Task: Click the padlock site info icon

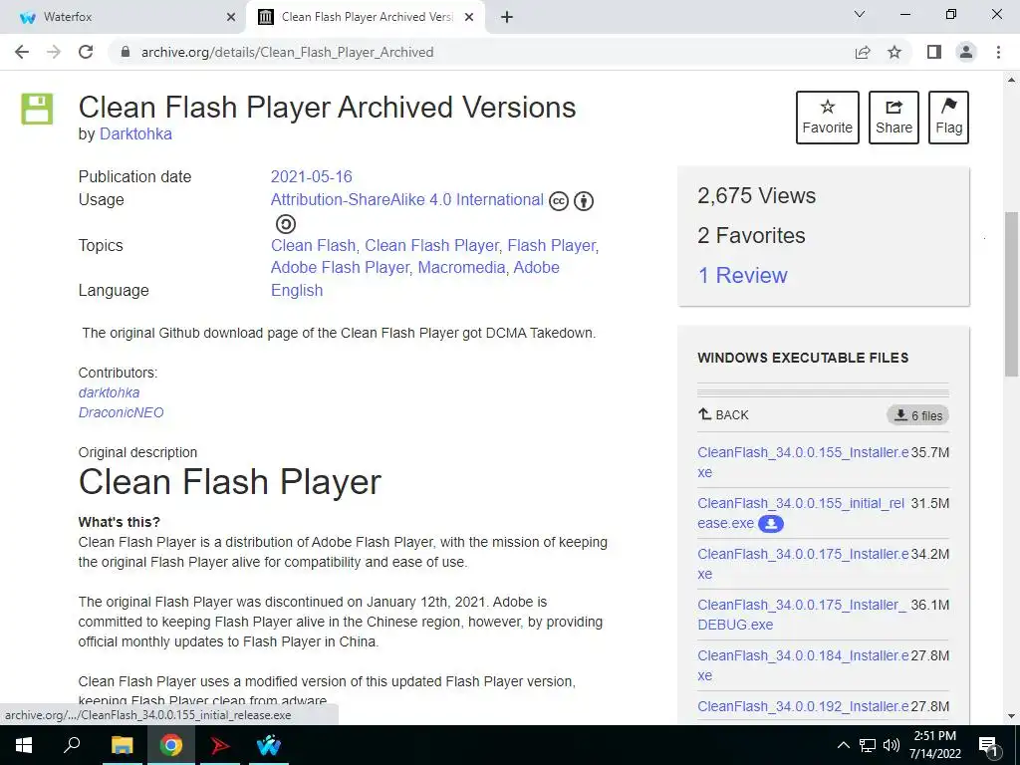Action: tap(126, 52)
